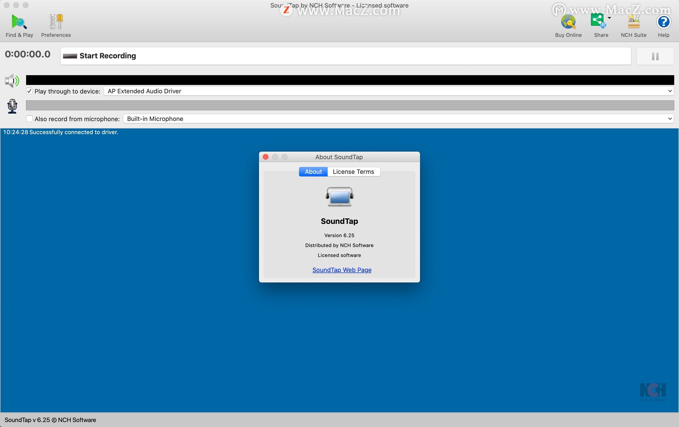This screenshot has width=679, height=427.
Task: Open AP Extended Audio Driver dropdown
Action: click(389, 91)
